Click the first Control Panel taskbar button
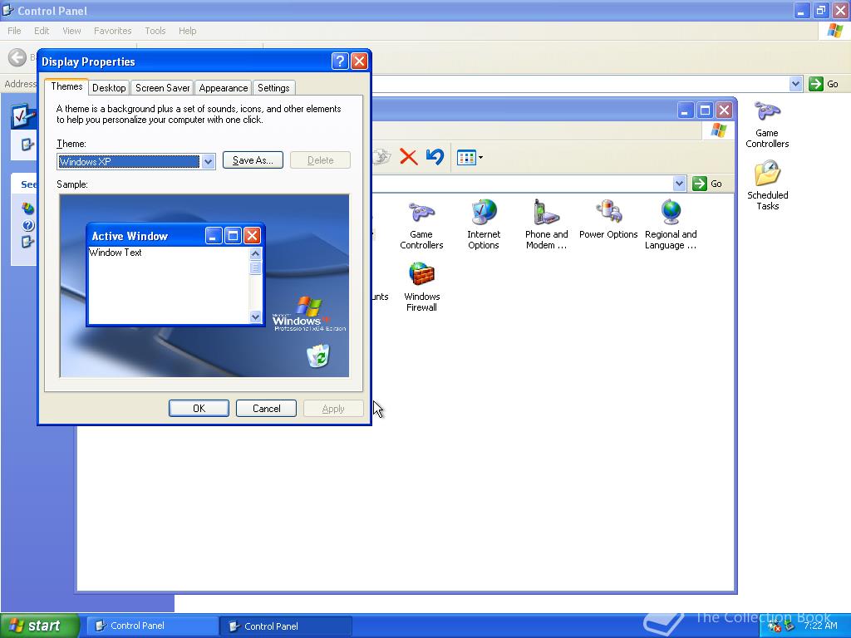 coord(152,626)
